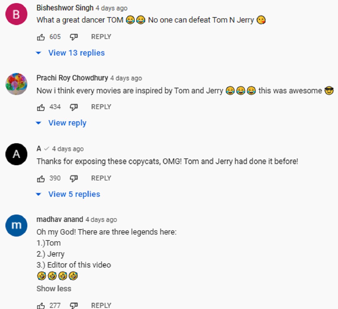
Task: Open madhav anand's channel name link
Action: click(x=60, y=220)
